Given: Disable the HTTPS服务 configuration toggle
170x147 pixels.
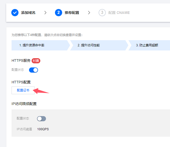Looking at the screenshot, I should 33,70.
